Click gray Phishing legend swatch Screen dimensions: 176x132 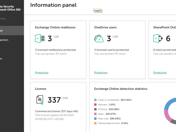[95, 109]
